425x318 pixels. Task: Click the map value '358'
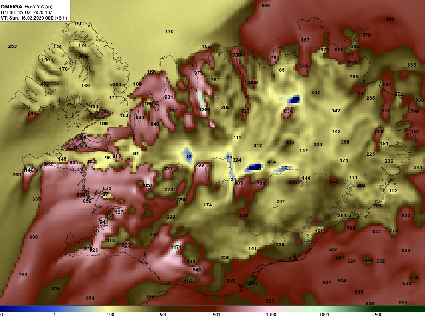click(345, 142)
